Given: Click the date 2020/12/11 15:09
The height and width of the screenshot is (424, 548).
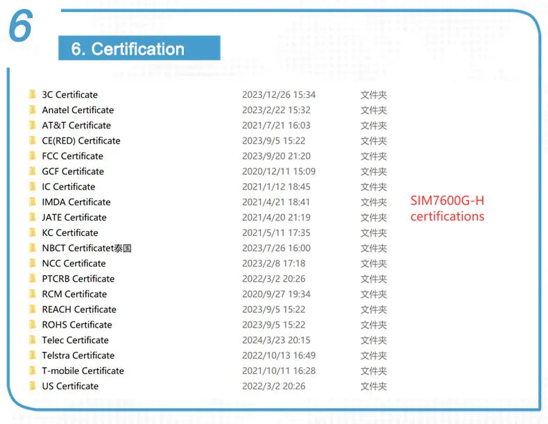Looking at the screenshot, I should point(279,171).
